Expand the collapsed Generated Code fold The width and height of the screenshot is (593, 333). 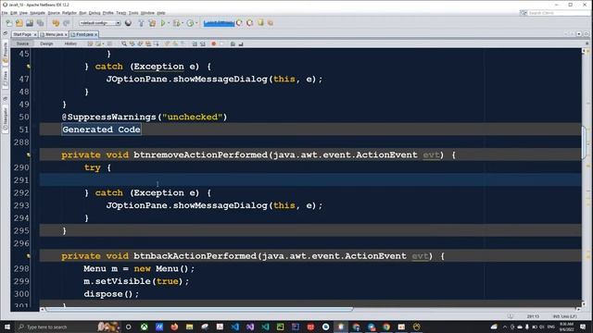[101, 129]
